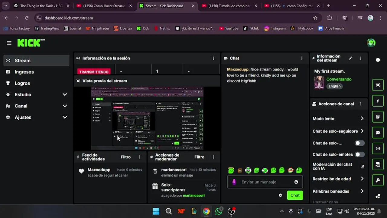Screen dimensions: 387x218
Task: Click the info circle icon on right rail
Action: click(x=378, y=60)
